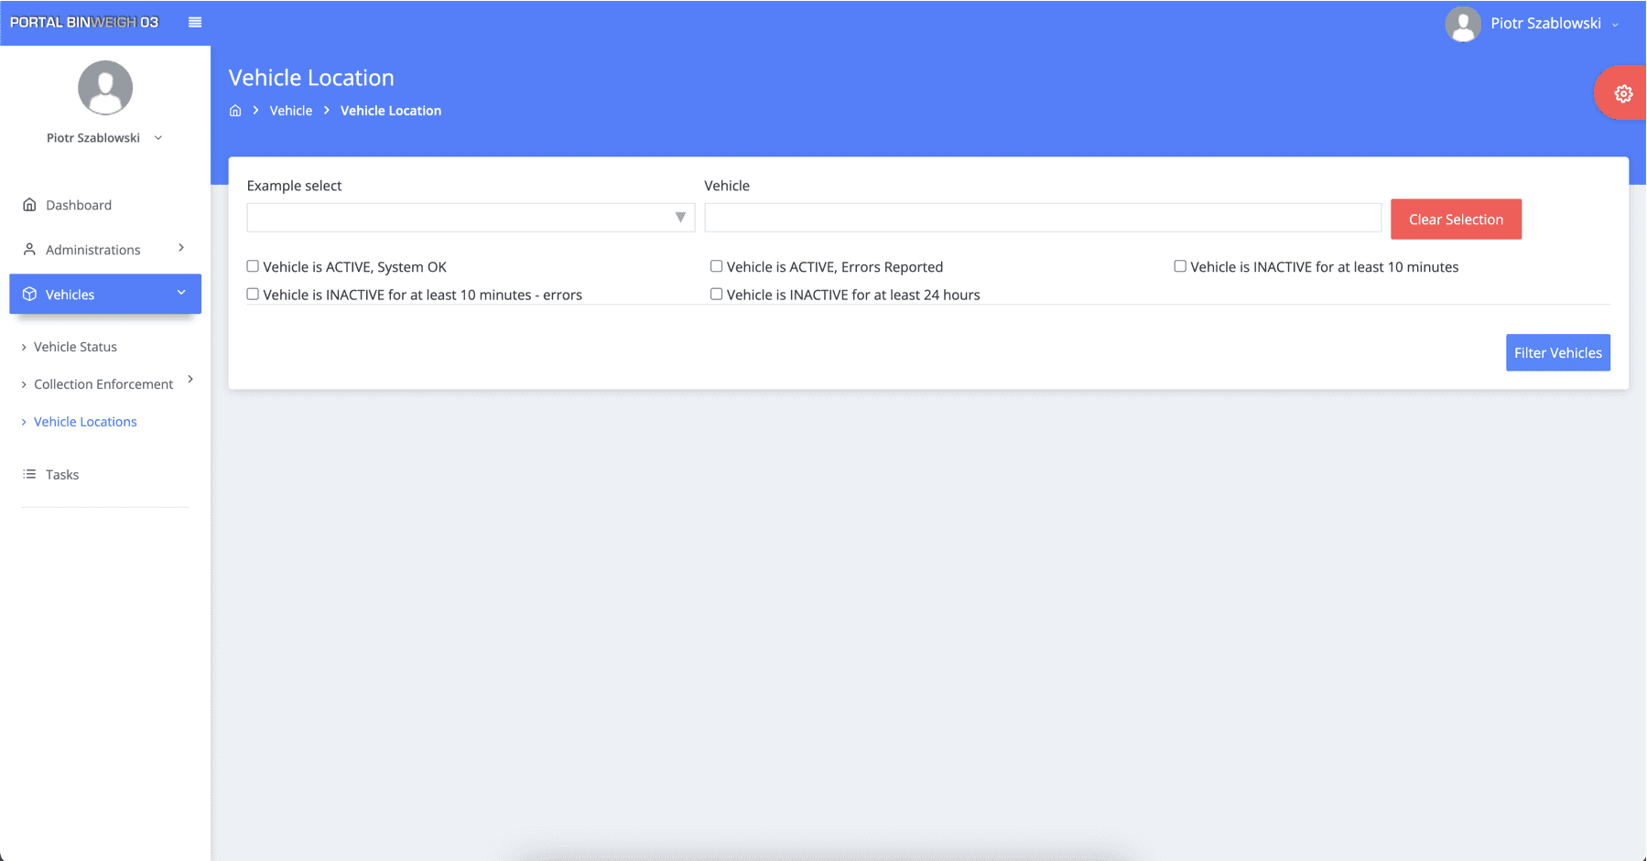
Task: Expand Collection Enforcement chevron
Action: (x=190, y=379)
